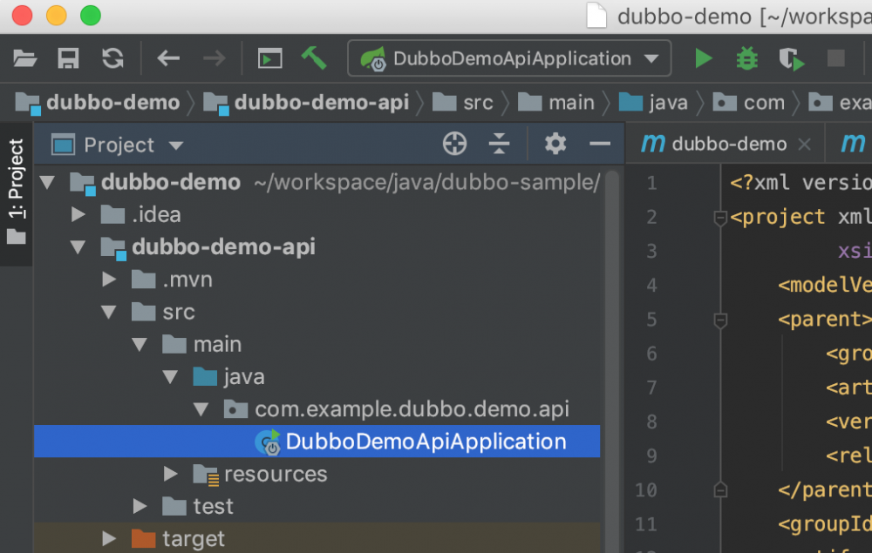Collapse all nodes with the collapse icon
This screenshot has height=553, width=872.
pyautogui.click(x=499, y=145)
